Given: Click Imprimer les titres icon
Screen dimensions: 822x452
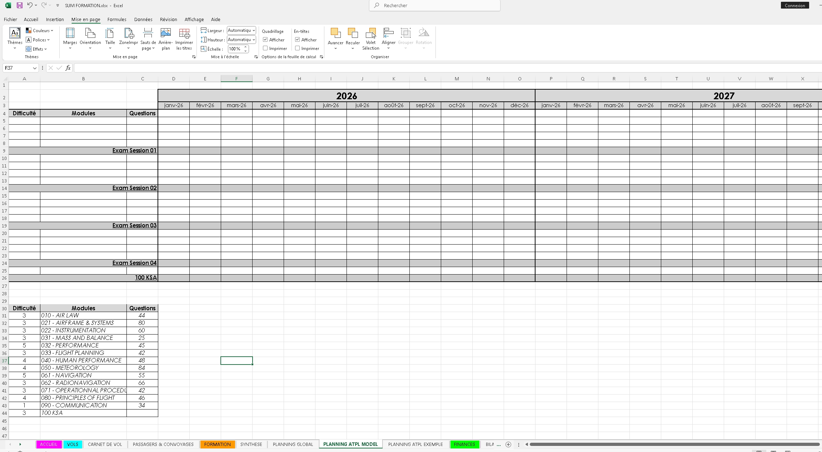Looking at the screenshot, I should click(184, 39).
